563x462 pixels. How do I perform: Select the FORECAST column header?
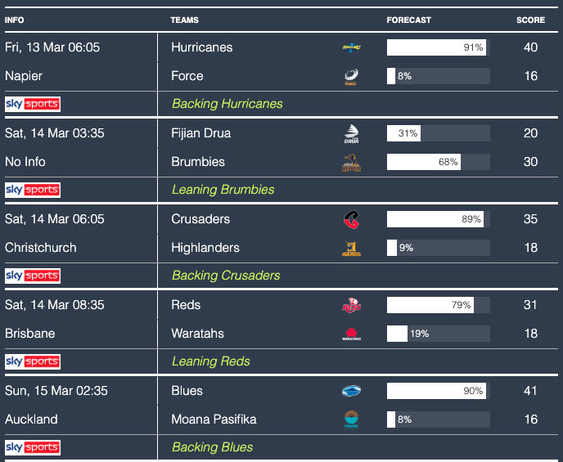tap(409, 20)
